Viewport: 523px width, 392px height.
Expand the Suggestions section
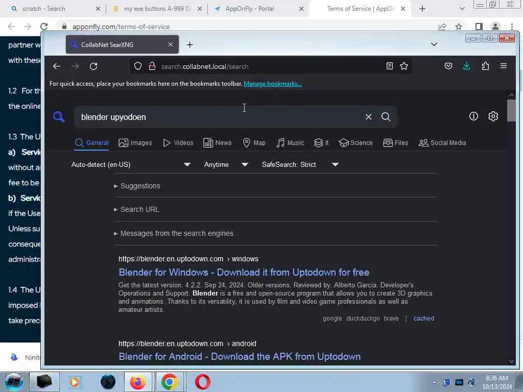pyautogui.click(x=137, y=186)
